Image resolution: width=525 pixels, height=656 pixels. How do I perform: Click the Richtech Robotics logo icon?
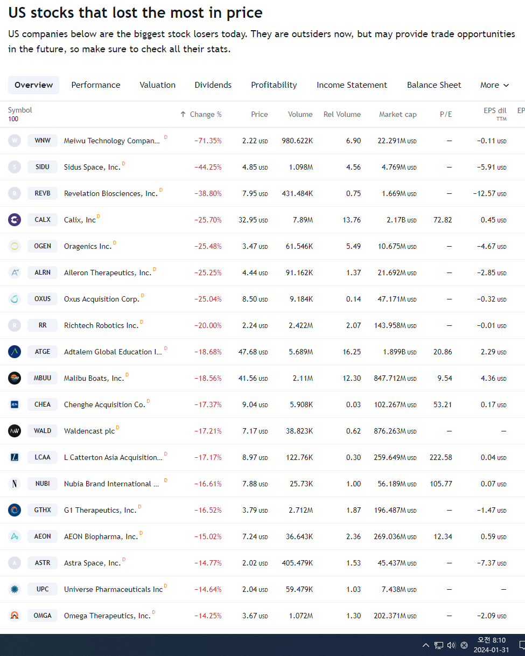[x=15, y=325]
